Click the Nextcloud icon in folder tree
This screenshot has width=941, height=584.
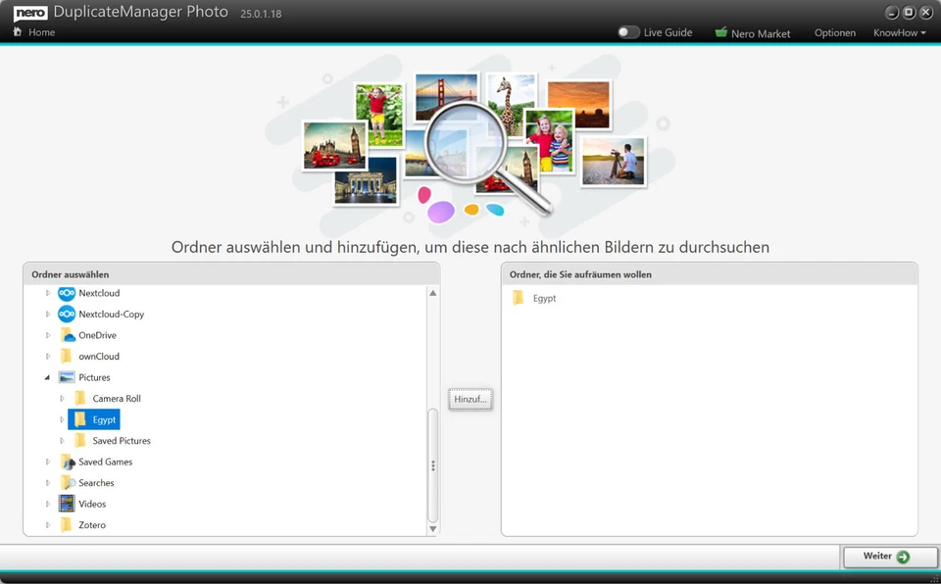[67, 292]
